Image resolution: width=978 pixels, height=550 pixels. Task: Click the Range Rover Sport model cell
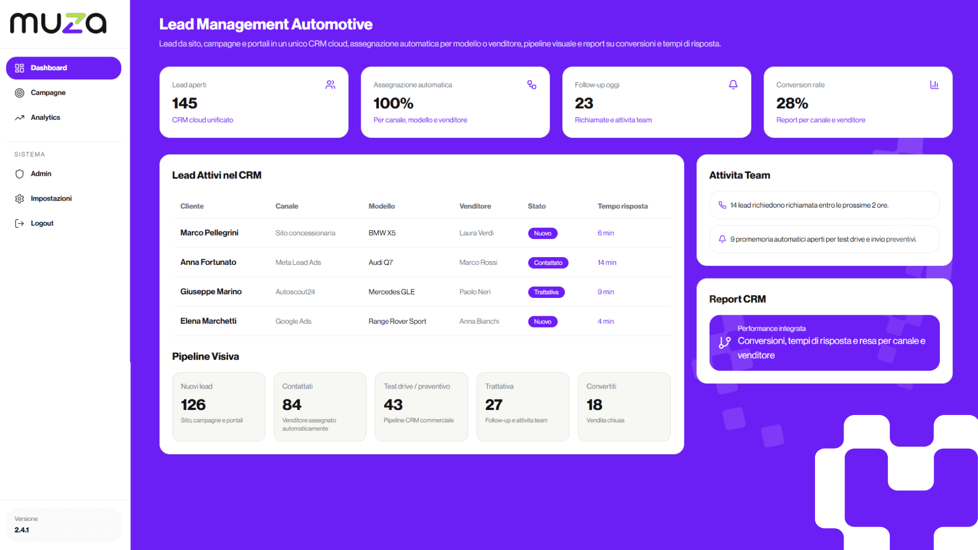(397, 322)
